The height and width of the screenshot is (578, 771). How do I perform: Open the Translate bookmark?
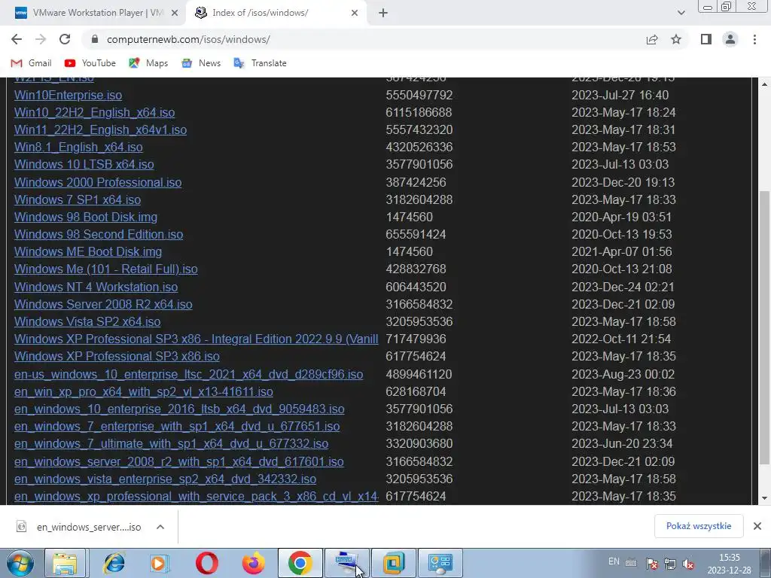click(260, 63)
